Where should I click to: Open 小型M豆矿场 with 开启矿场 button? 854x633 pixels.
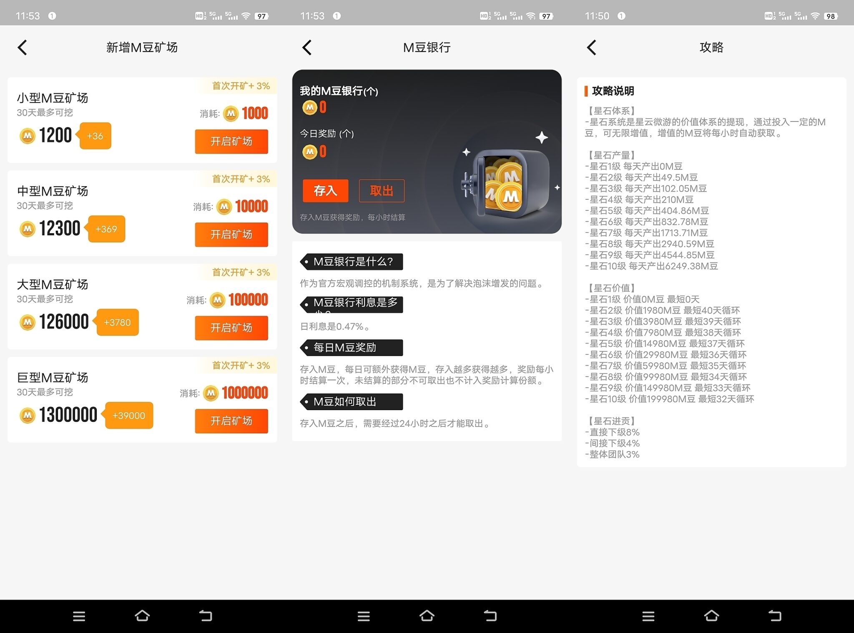coord(231,141)
